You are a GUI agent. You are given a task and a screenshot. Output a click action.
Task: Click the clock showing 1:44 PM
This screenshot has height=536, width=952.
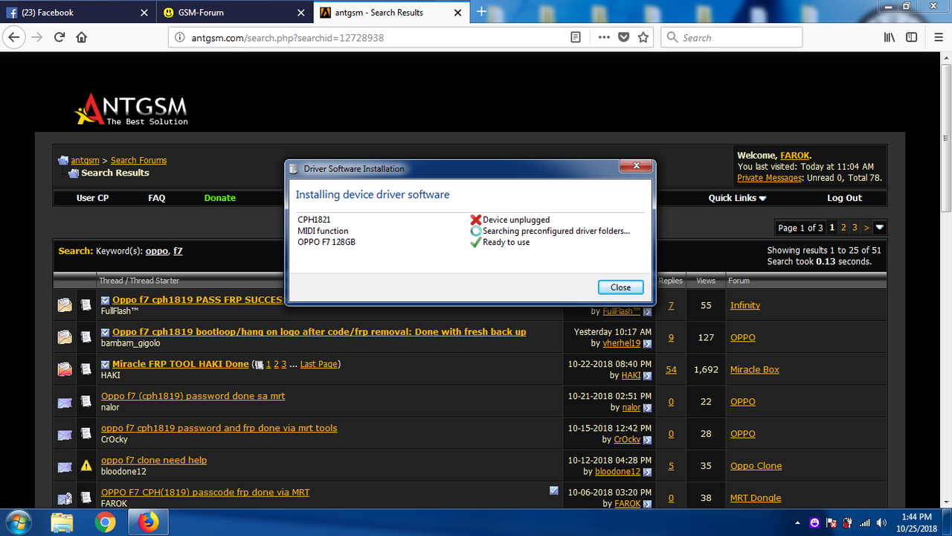tap(916, 517)
